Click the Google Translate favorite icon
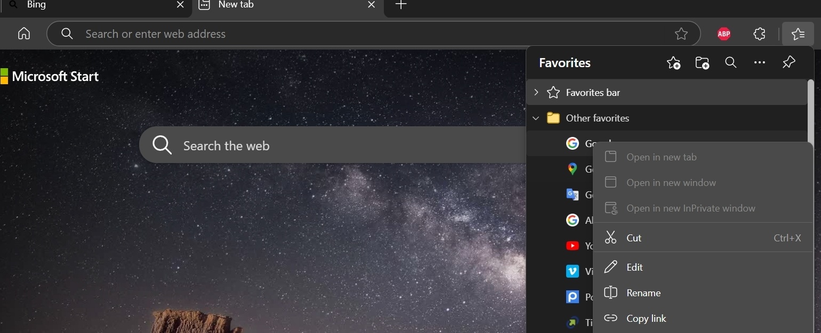The width and height of the screenshot is (821, 333). coord(572,194)
